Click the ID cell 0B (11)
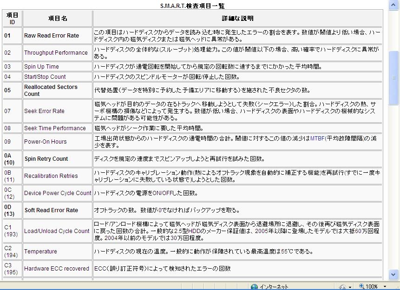The height and width of the screenshot is (290, 400). point(12,176)
